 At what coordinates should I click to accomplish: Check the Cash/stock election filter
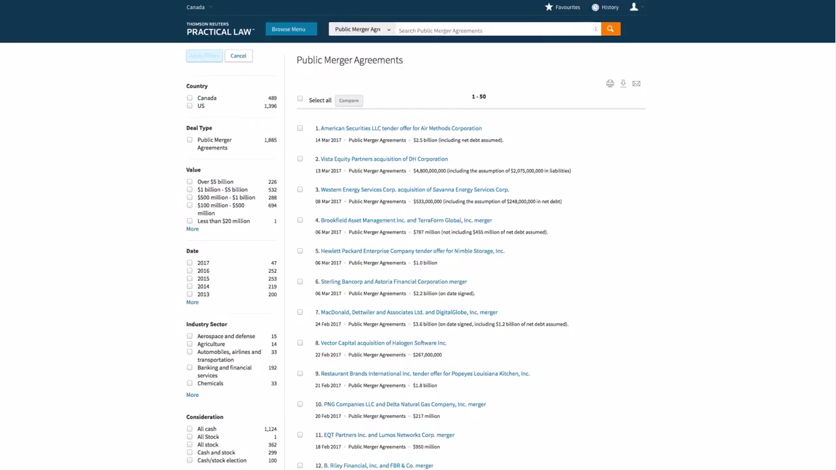coord(189,460)
